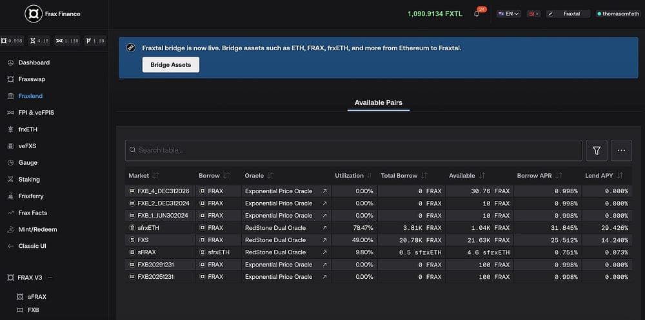Open the FXB_4_DEC312026 oracle external link arrow

pyautogui.click(x=324, y=191)
